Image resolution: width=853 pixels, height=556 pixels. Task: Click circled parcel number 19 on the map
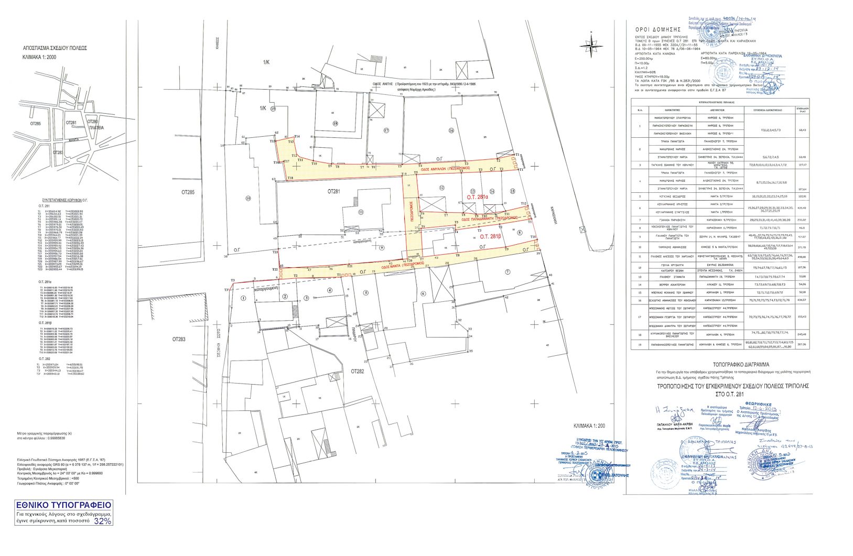pos(273,108)
